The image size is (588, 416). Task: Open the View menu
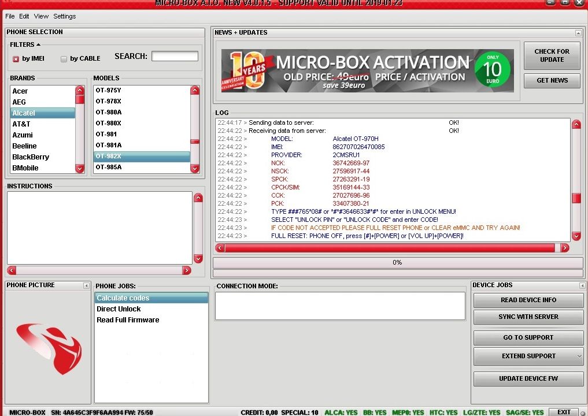tap(41, 16)
